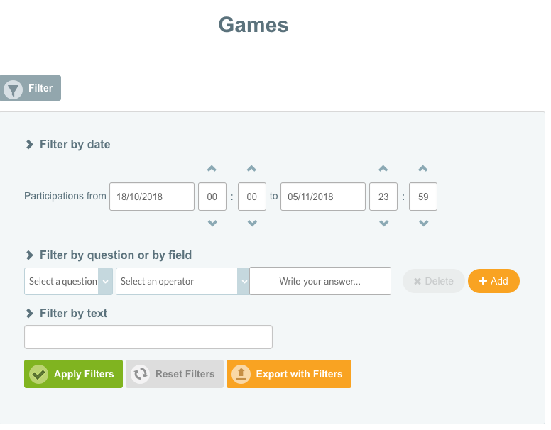Focus the Filter by text input box

(148, 337)
